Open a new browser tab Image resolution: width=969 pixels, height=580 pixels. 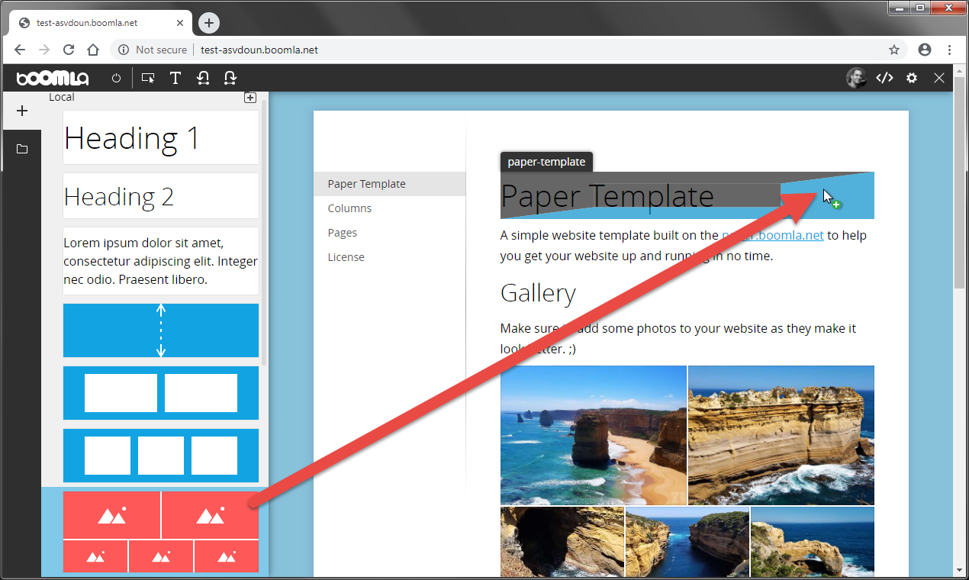coord(209,23)
